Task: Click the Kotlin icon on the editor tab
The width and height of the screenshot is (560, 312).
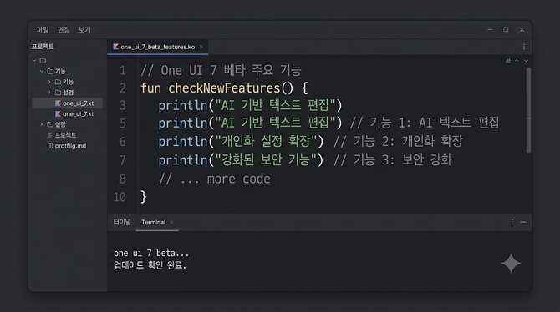Action: point(115,47)
